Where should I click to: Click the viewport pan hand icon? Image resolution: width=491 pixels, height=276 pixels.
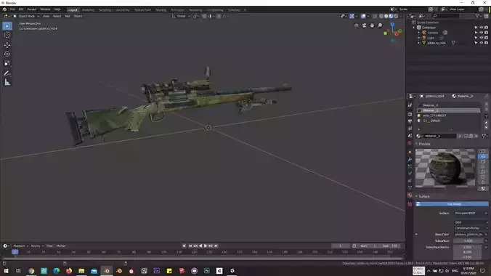372,25
